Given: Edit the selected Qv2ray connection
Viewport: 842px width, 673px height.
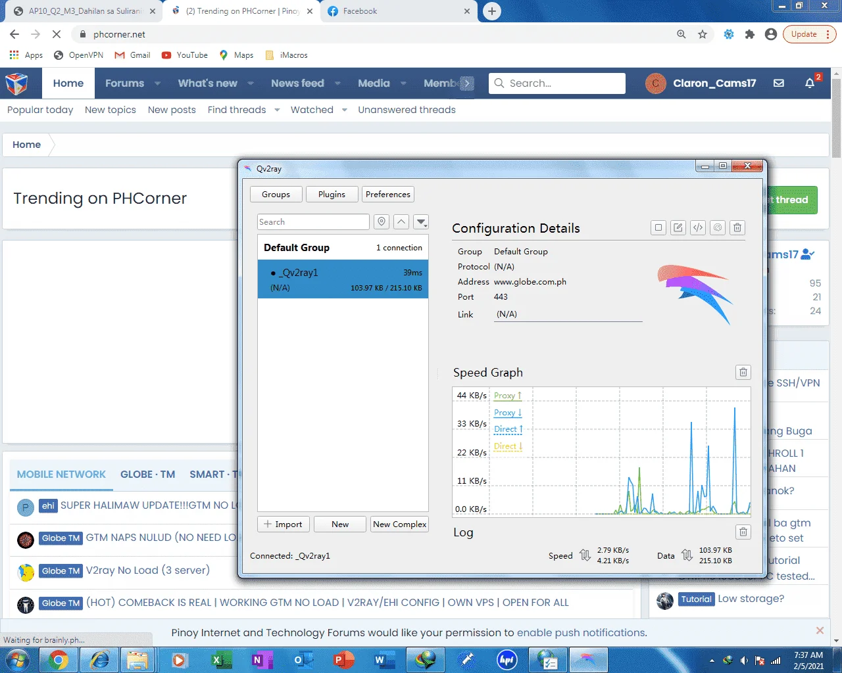Looking at the screenshot, I should click(678, 228).
